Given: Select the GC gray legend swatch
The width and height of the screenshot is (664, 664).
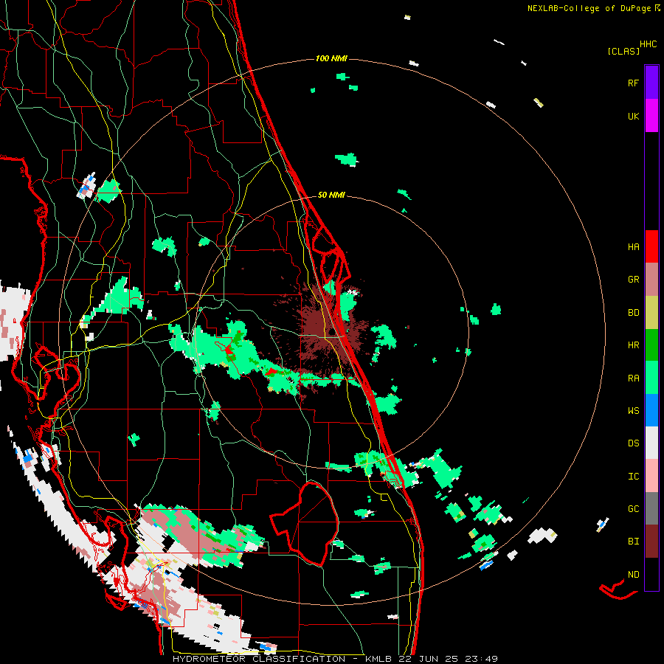Looking at the screenshot, I should (651, 508).
